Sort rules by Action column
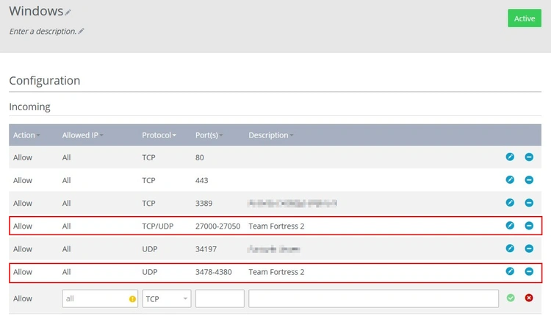Viewport: 551px width, 322px height. coord(26,135)
